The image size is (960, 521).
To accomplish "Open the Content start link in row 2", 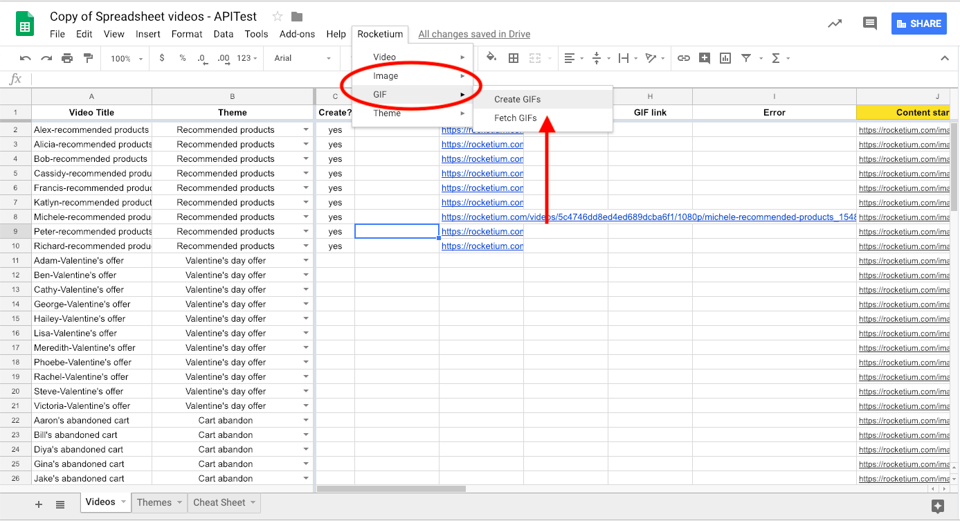I will point(905,130).
